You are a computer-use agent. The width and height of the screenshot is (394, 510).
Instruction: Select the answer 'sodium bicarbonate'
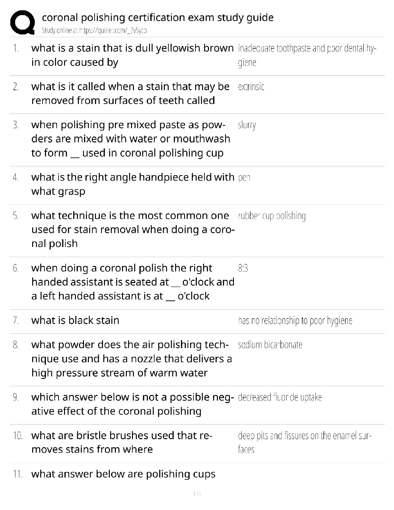pos(270,345)
